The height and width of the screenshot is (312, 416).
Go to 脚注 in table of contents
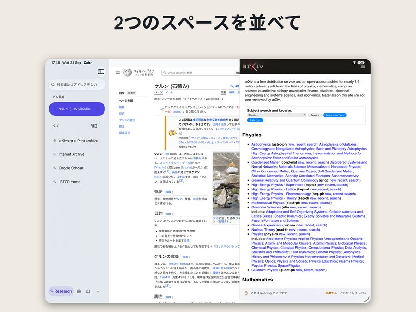click(122, 126)
